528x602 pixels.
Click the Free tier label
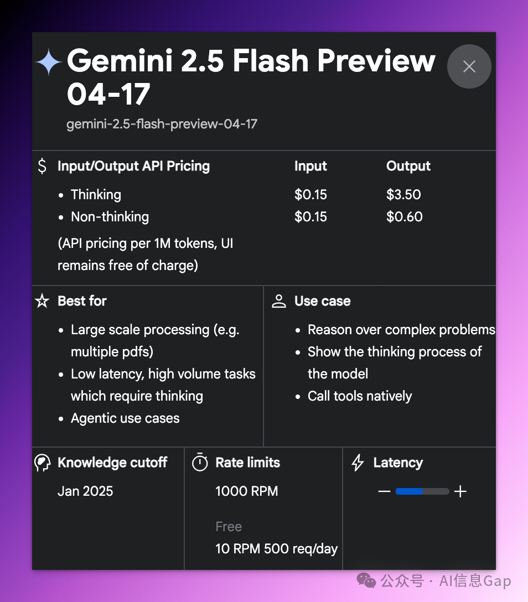(x=229, y=527)
